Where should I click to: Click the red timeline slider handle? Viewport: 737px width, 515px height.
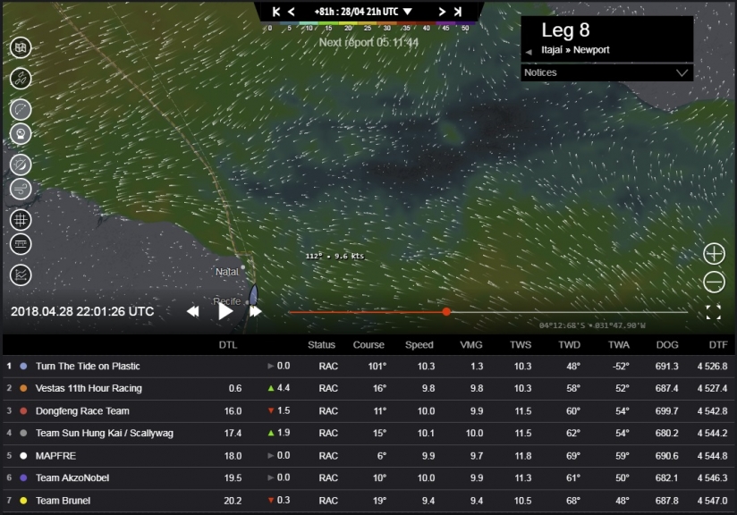tap(446, 312)
